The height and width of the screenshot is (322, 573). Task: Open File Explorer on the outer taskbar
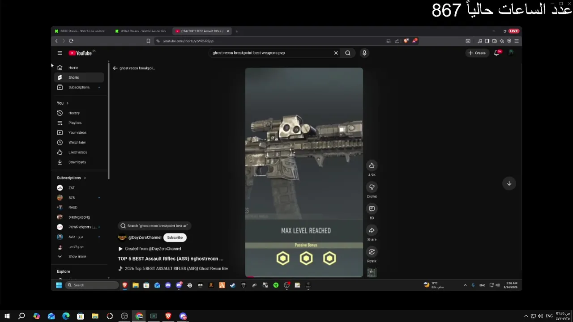95,316
